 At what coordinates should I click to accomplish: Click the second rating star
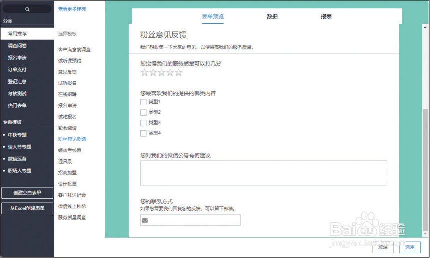click(153, 73)
